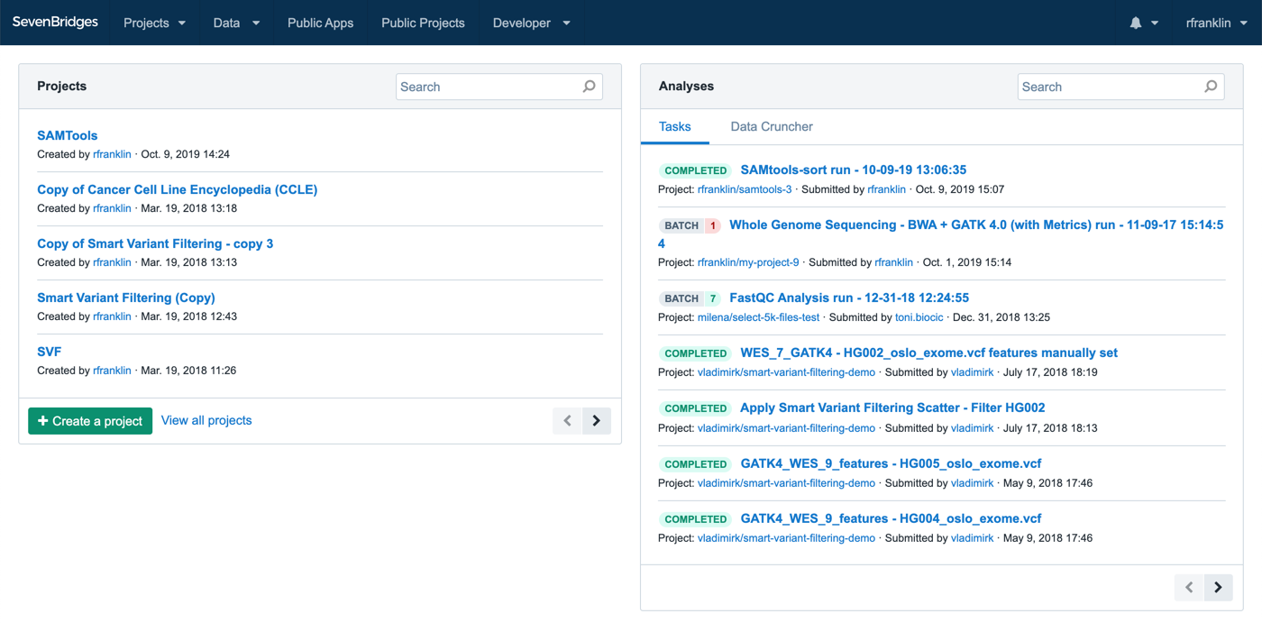Click the Analyses panel heading

pos(687,87)
